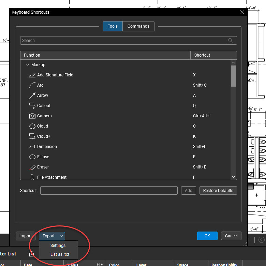Close the Keyboard Shortcuts dialog

pos(242,12)
